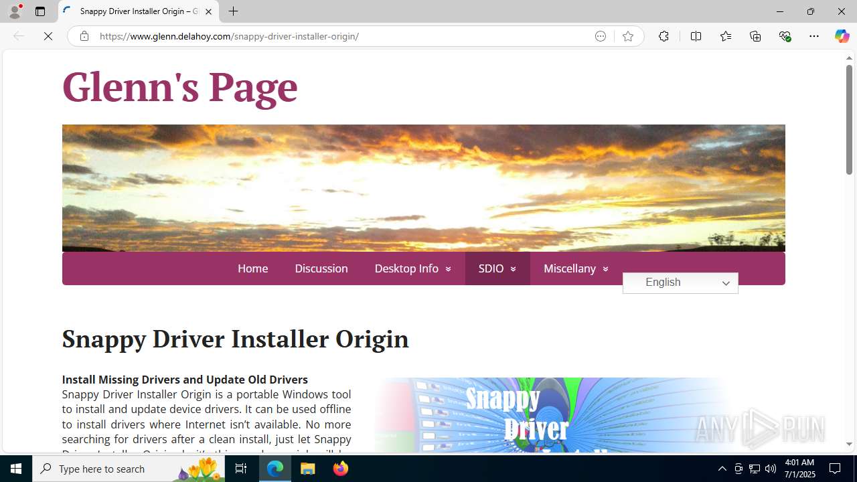The image size is (857, 482).
Task: Click the taskbar search box
Action: tap(129, 469)
